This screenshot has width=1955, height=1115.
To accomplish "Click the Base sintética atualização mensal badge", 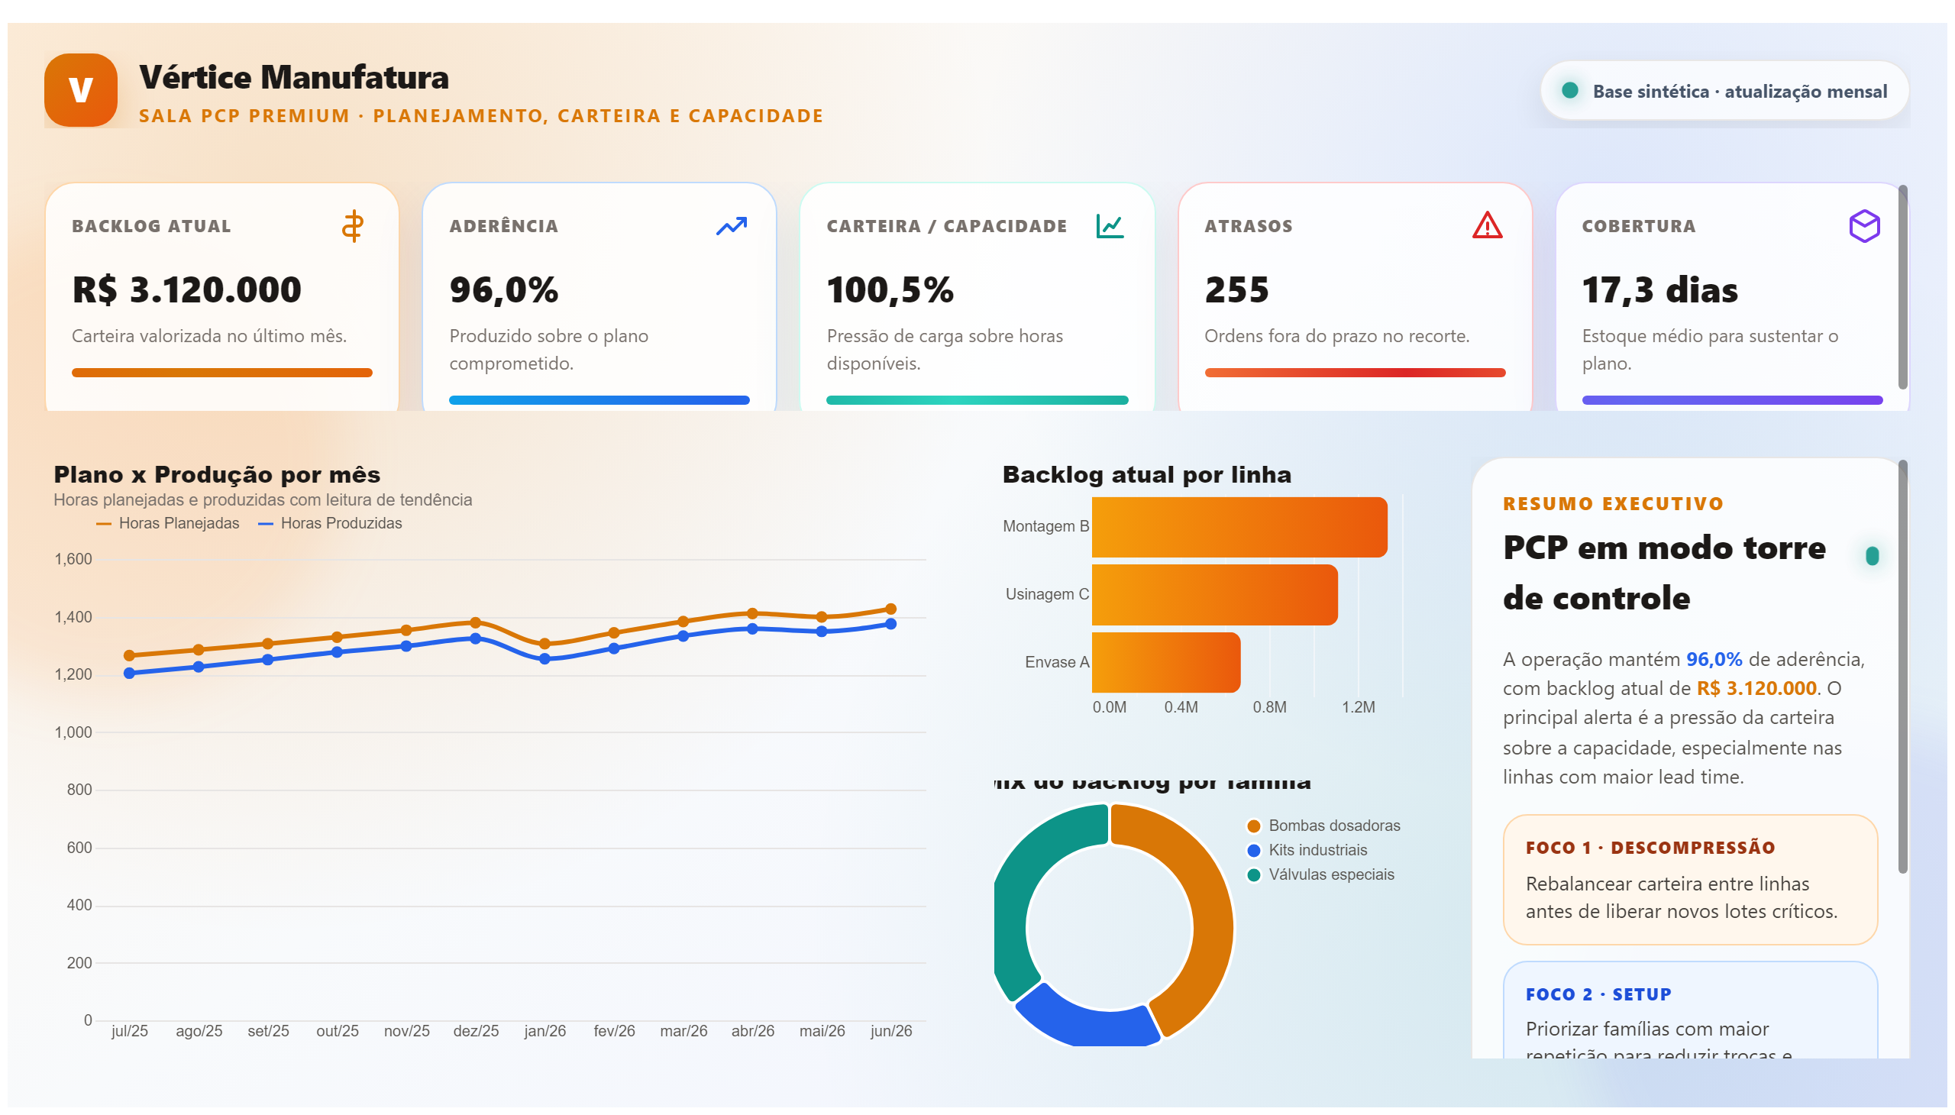I will coord(1723,91).
